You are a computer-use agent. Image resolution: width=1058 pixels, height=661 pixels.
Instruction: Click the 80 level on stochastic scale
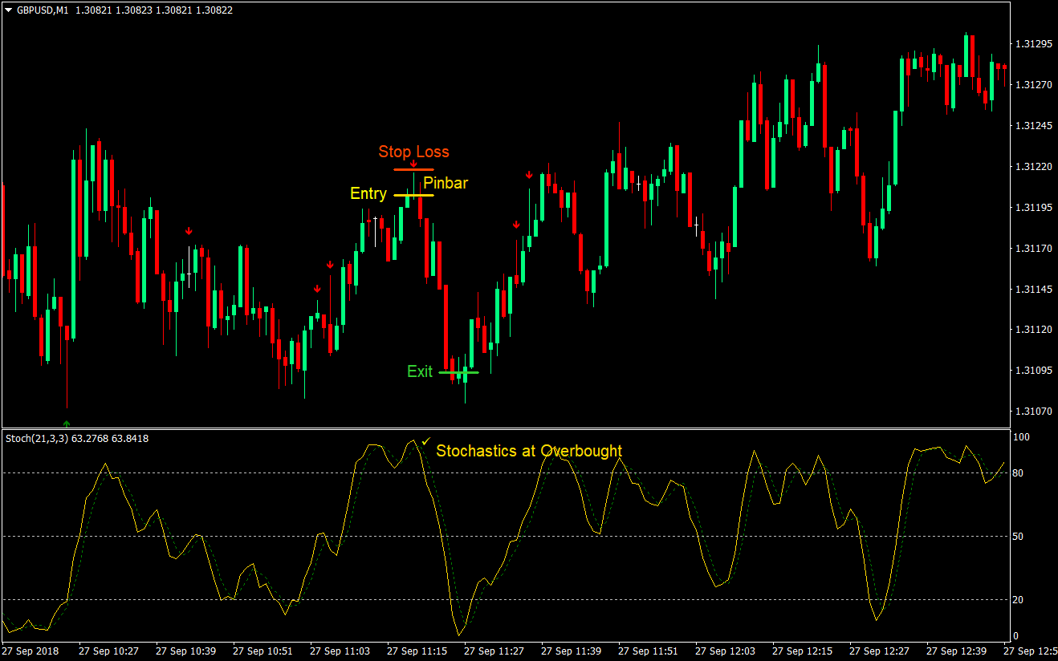[x=1017, y=473]
